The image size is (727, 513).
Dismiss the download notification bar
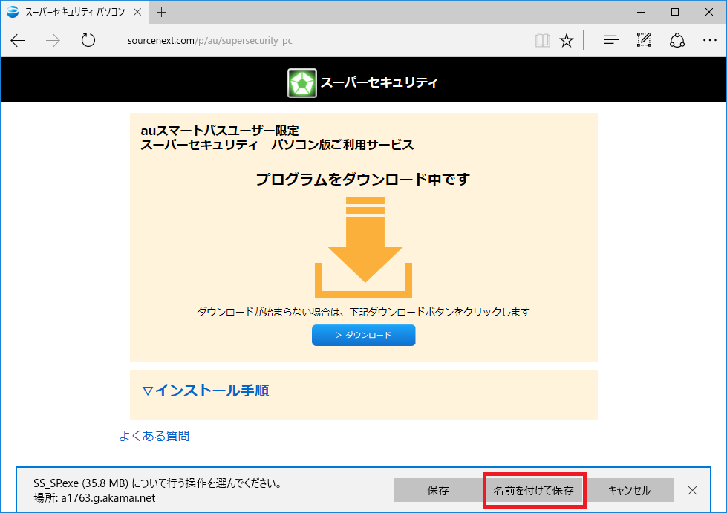692,490
